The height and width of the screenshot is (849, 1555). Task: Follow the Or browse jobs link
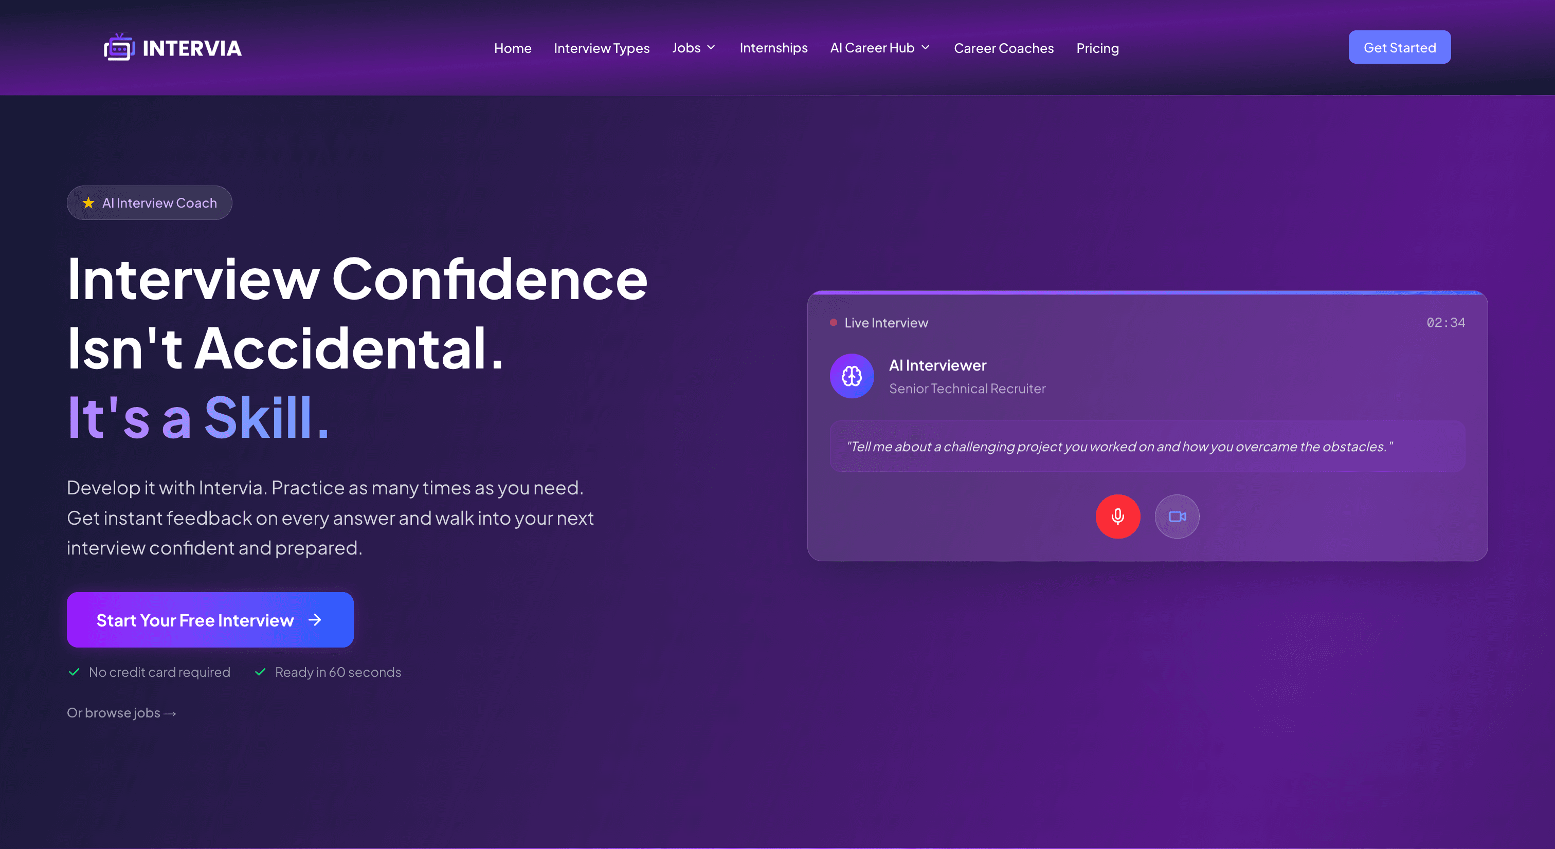(x=121, y=713)
